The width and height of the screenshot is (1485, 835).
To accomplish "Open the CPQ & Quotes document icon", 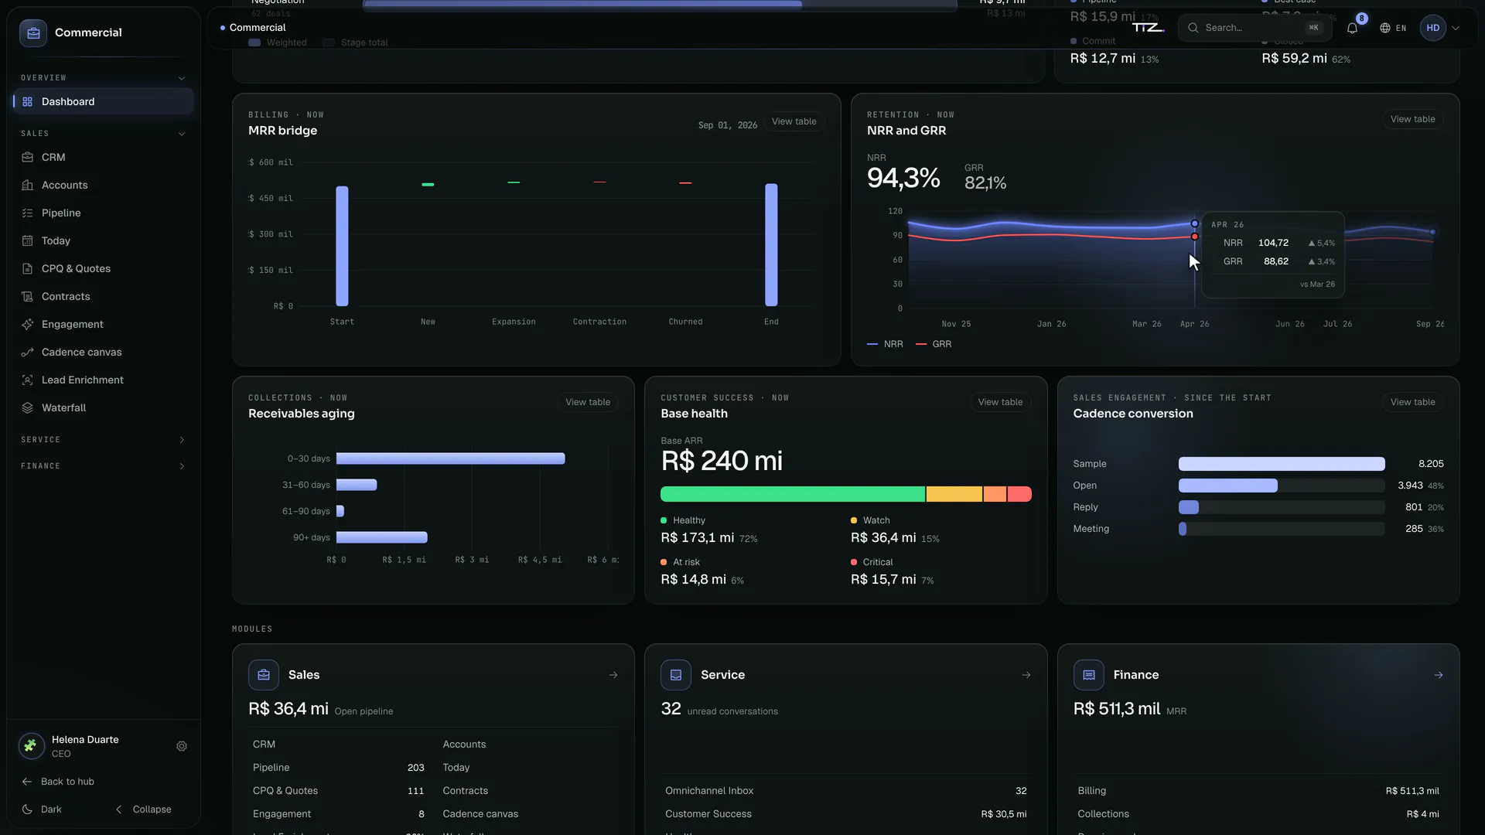I will [x=28, y=269].
